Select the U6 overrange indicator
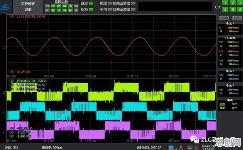This screenshot has height=150, width=243. (x=76, y=6)
